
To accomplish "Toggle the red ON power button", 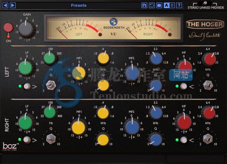I will tap(8, 28).
